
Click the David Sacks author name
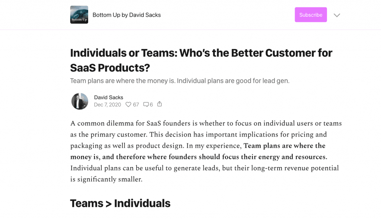(x=109, y=97)
